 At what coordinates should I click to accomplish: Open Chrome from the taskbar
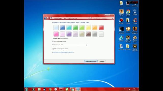coord(50,89)
